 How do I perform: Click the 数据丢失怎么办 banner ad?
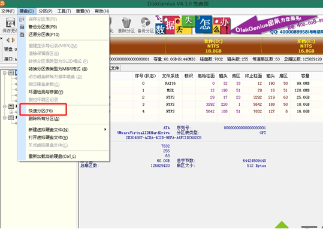coord(193,25)
